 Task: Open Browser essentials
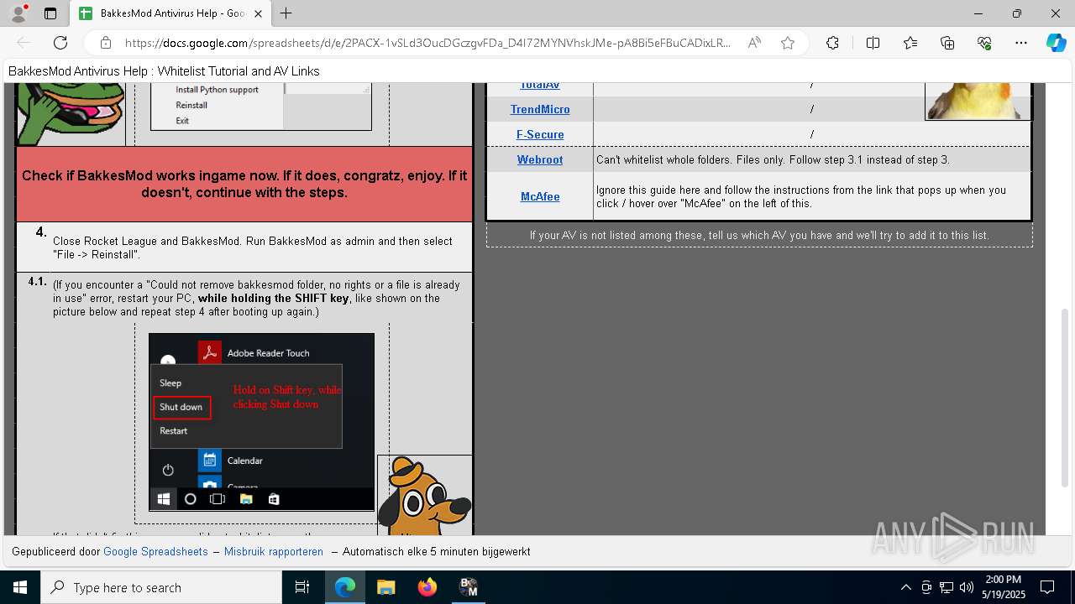(984, 43)
